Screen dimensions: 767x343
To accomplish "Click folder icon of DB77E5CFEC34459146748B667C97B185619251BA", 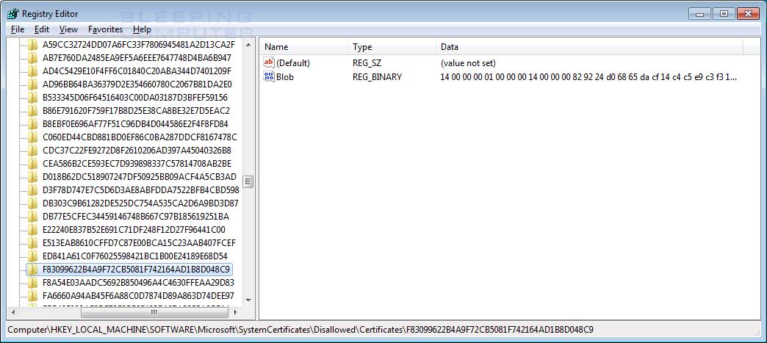I will click(x=33, y=216).
